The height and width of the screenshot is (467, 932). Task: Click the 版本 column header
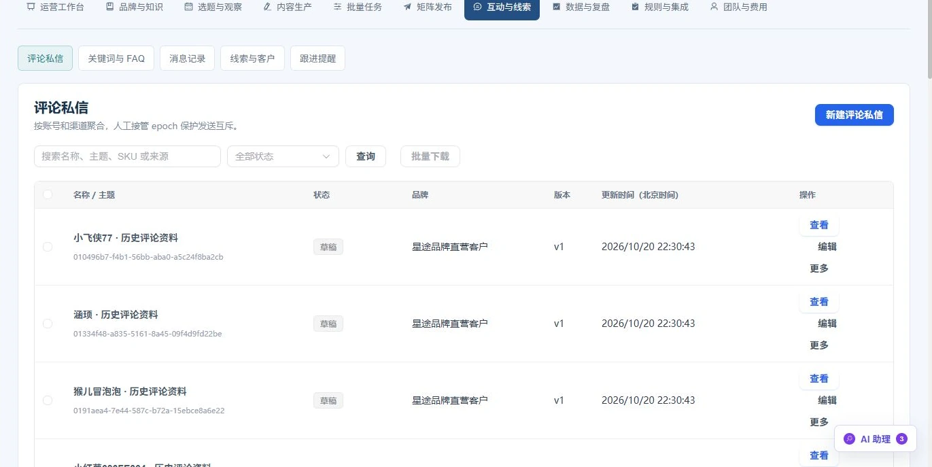[x=562, y=195]
